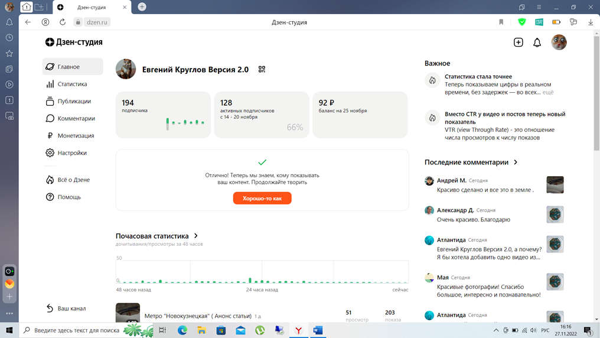Click channel avatar beside Евгений Круглов
This screenshot has width=600, height=338.
pyautogui.click(x=126, y=69)
